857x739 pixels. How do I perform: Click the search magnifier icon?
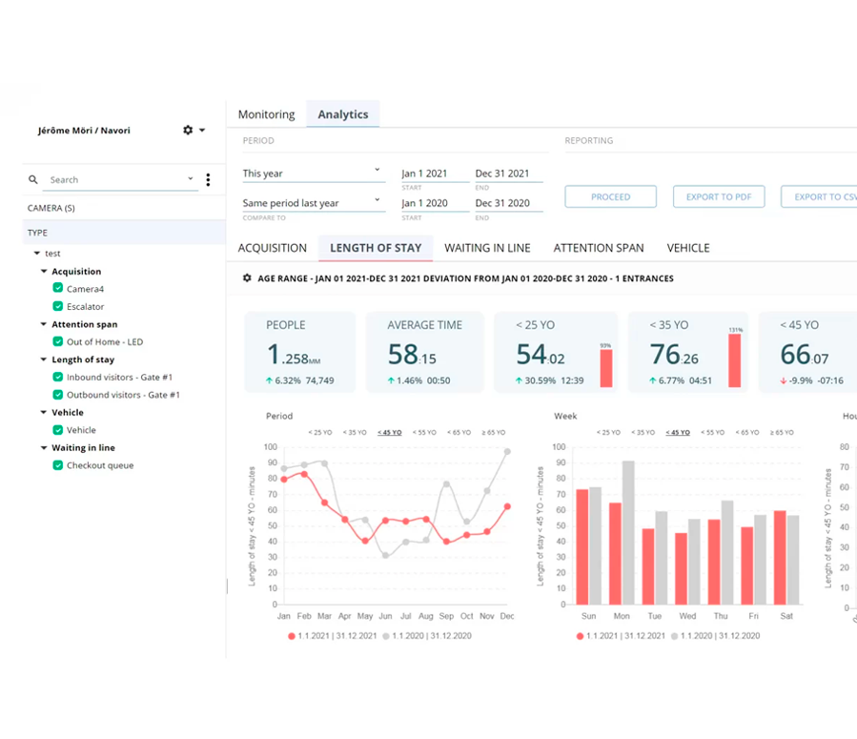click(33, 179)
